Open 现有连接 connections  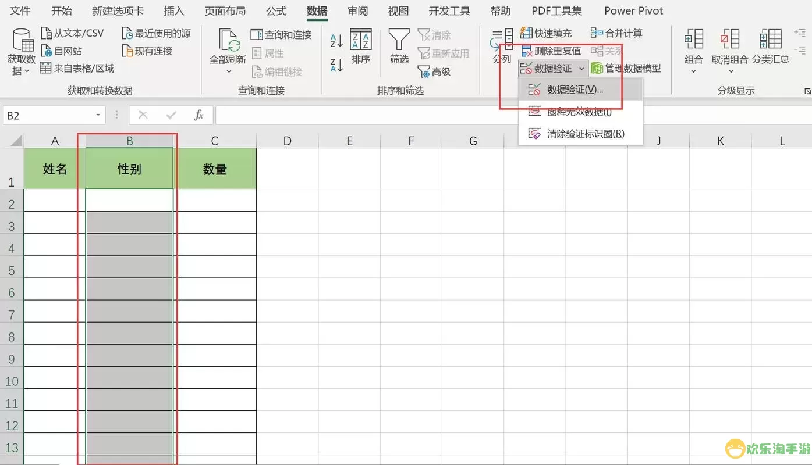tap(147, 51)
